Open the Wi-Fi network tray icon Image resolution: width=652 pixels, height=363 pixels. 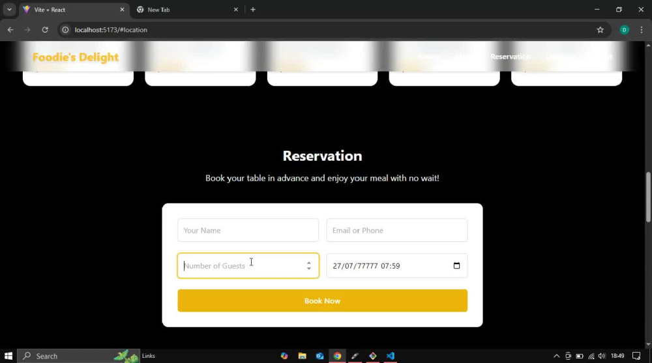(591, 356)
